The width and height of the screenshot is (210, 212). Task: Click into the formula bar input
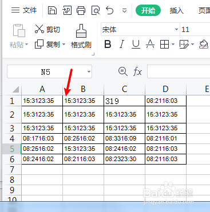pyautogui.click(x=179, y=71)
